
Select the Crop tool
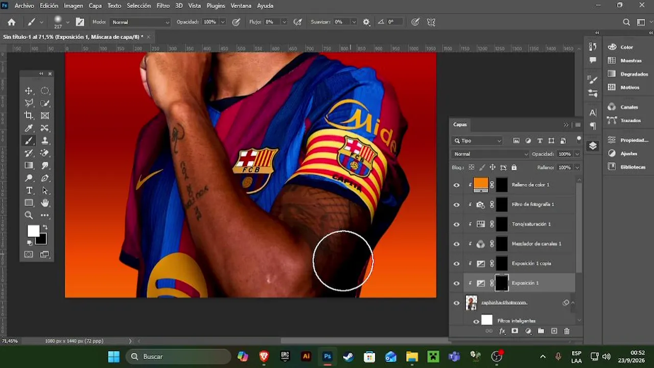point(29,116)
